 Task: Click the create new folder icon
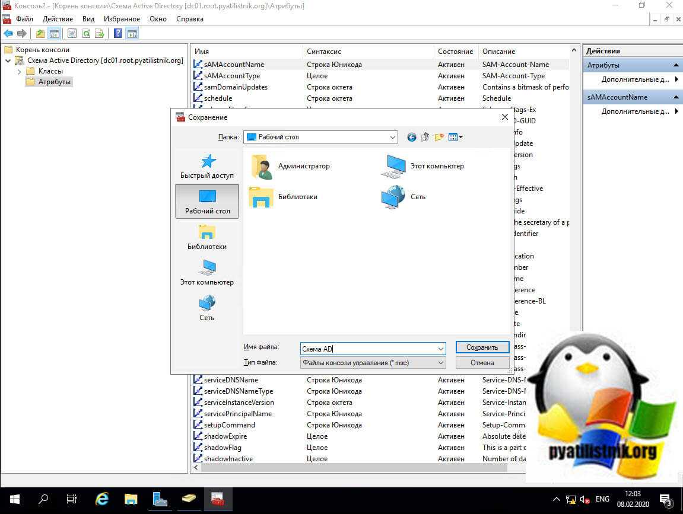(x=439, y=137)
